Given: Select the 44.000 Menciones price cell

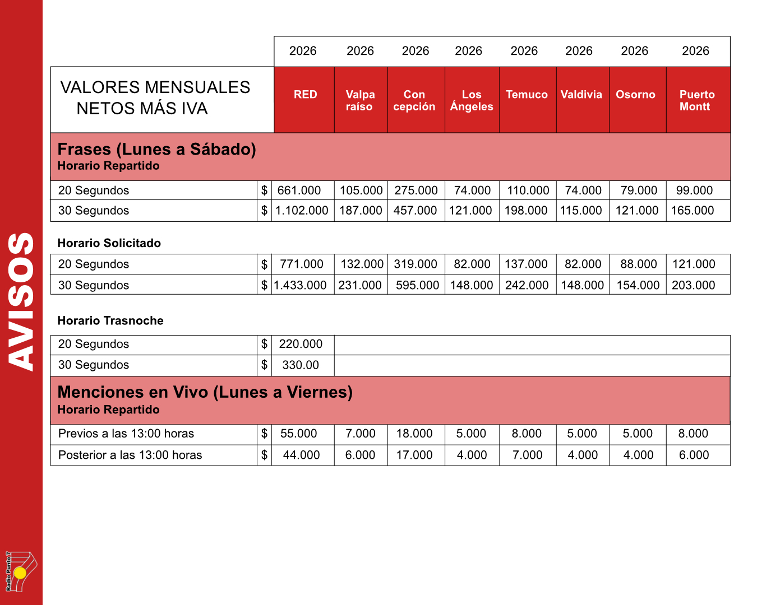Looking at the screenshot, I should (x=302, y=455).
